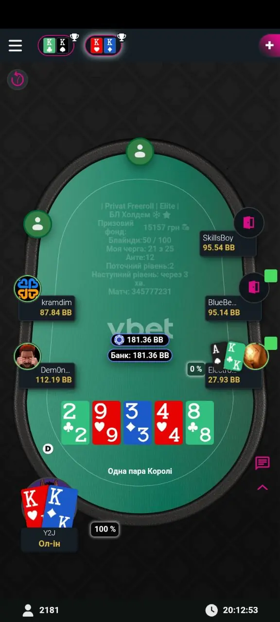Tap the pink plus button to add a table
Viewport: 280px width, 622px height.
coord(270,45)
